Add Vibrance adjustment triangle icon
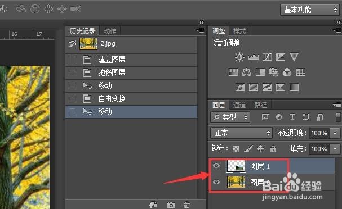 294,57
